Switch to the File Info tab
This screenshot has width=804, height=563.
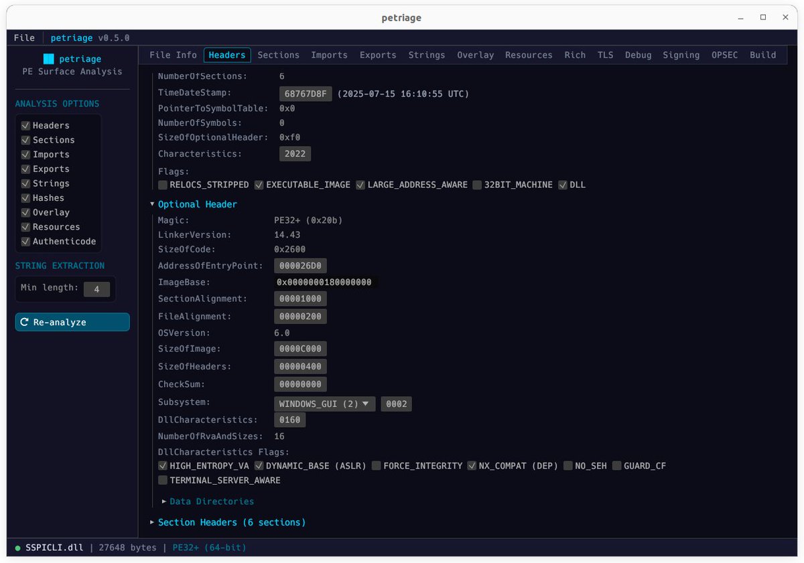[173, 55]
